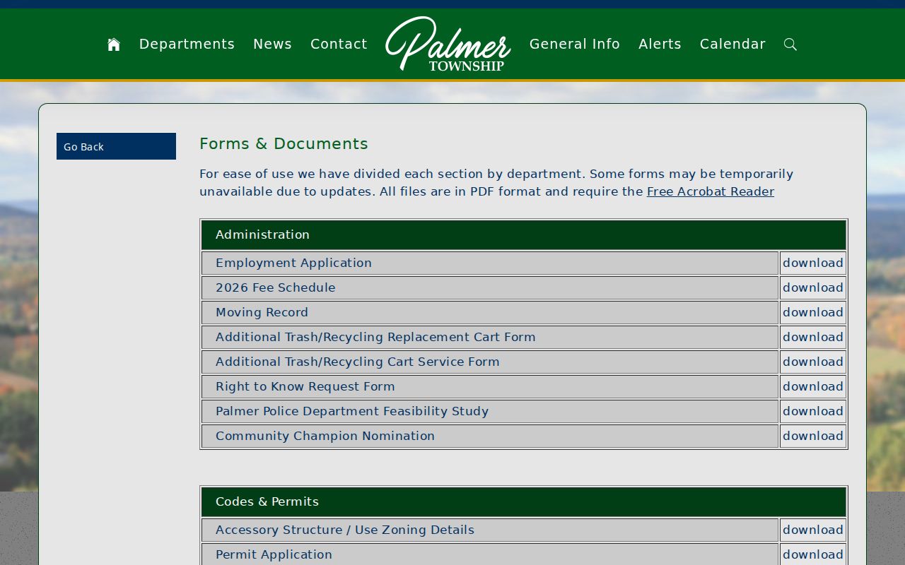Download the 2026 Fee Schedule
The width and height of the screenshot is (905, 565).
pyautogui.click(x=813, y=287)
